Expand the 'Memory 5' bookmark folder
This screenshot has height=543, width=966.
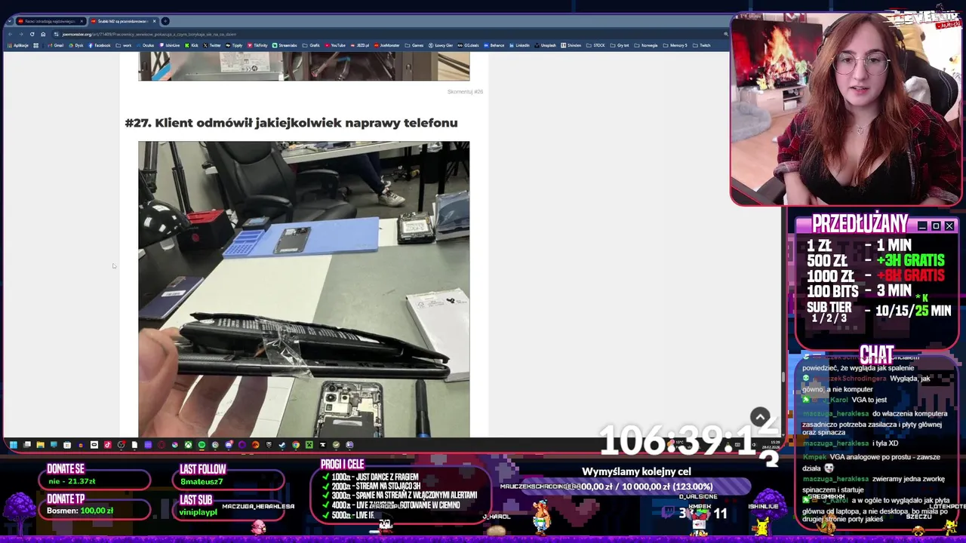click(675, 45)
